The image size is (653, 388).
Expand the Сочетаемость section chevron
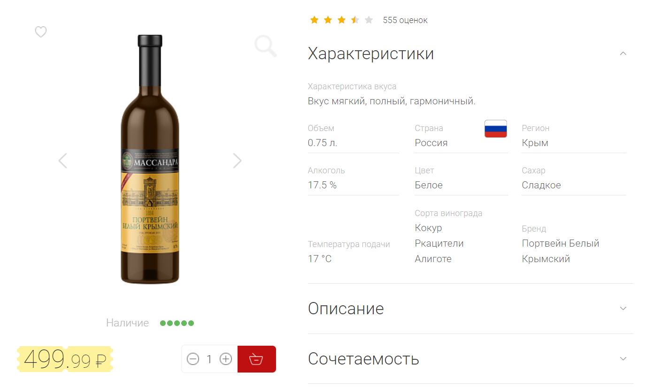tap(623, 359)
